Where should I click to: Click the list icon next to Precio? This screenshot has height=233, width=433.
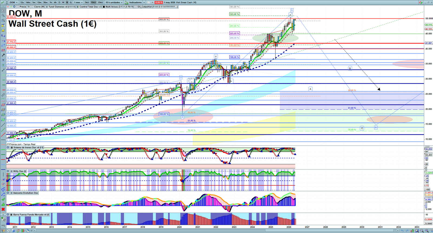click(x=29, y=6)
